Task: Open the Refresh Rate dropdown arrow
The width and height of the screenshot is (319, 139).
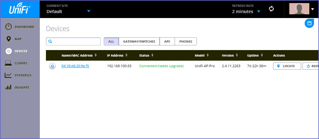Action: (x=259, y=12)
